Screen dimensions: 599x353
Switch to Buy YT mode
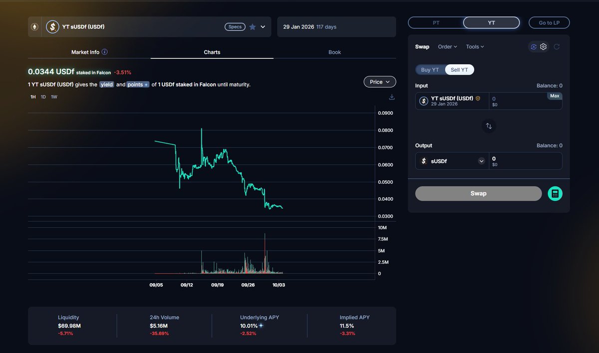[430, 70]
